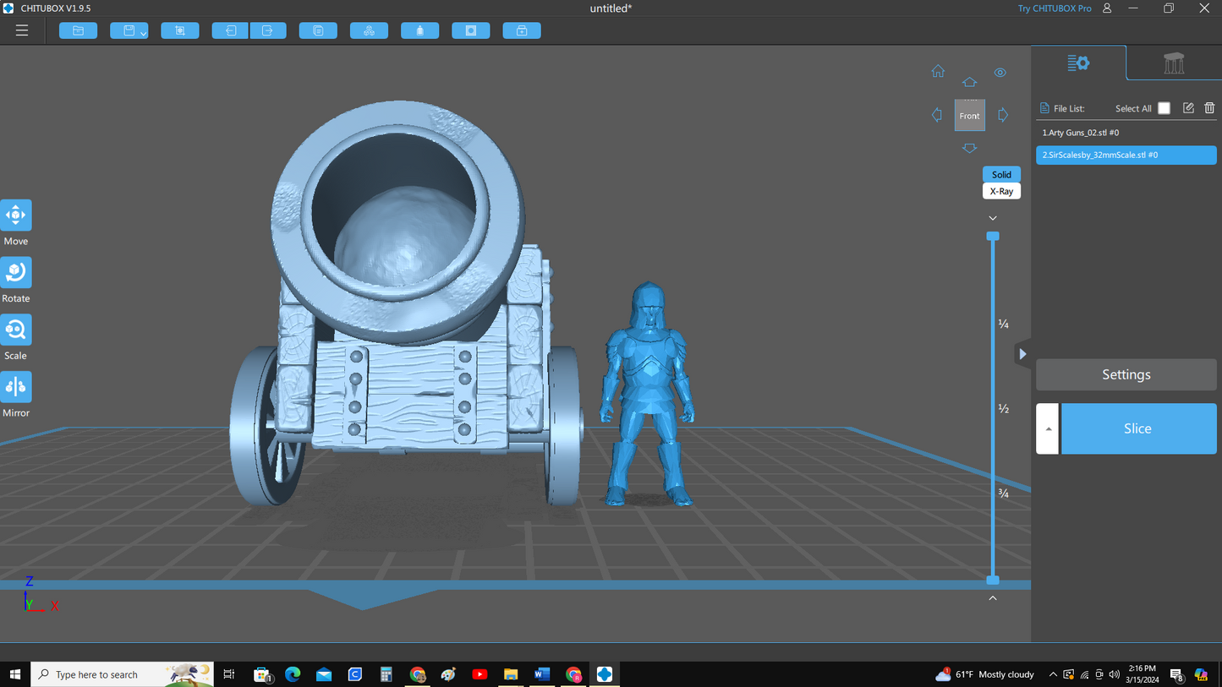Viewport: 1222px width, 687px height.
Task: Open Word from the taskbar
Action: click(541, 674)
